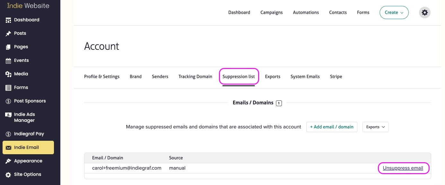This screenshot has width=445, height=185.
Task: Click the Unsuppress email link
Action: pos(403,168)
